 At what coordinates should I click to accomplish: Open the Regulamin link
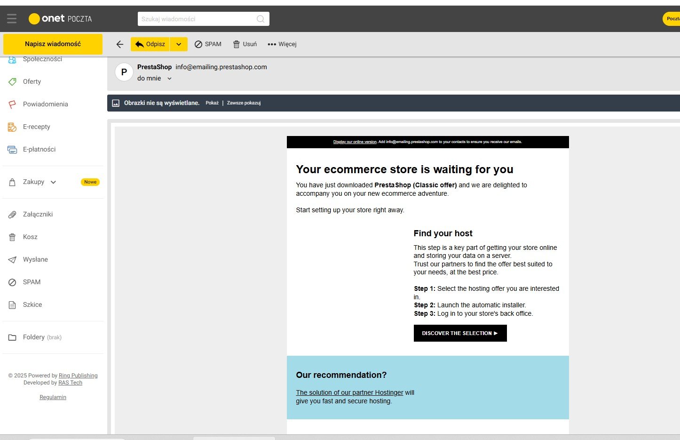tap(53, 397)
